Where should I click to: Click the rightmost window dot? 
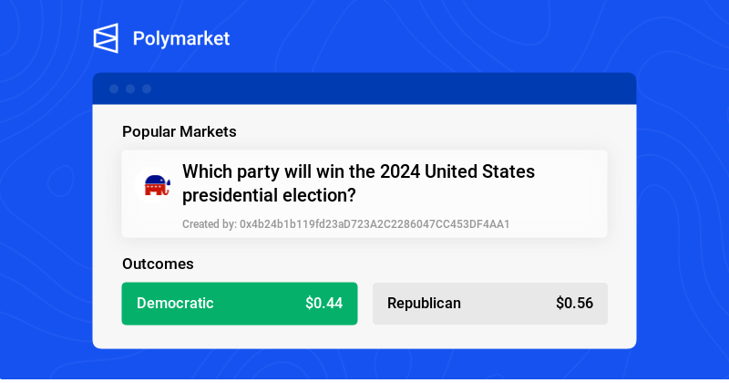pos(147,88)
